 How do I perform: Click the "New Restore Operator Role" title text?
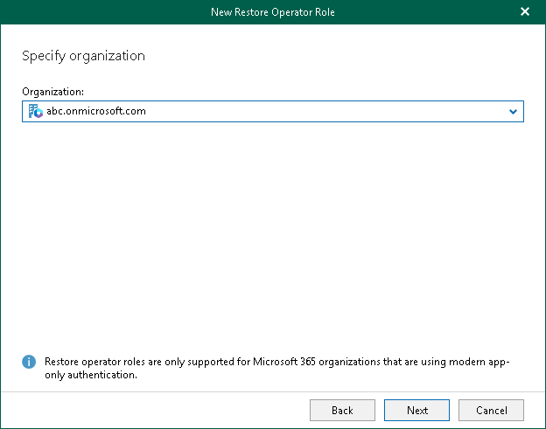pos(272,12)
